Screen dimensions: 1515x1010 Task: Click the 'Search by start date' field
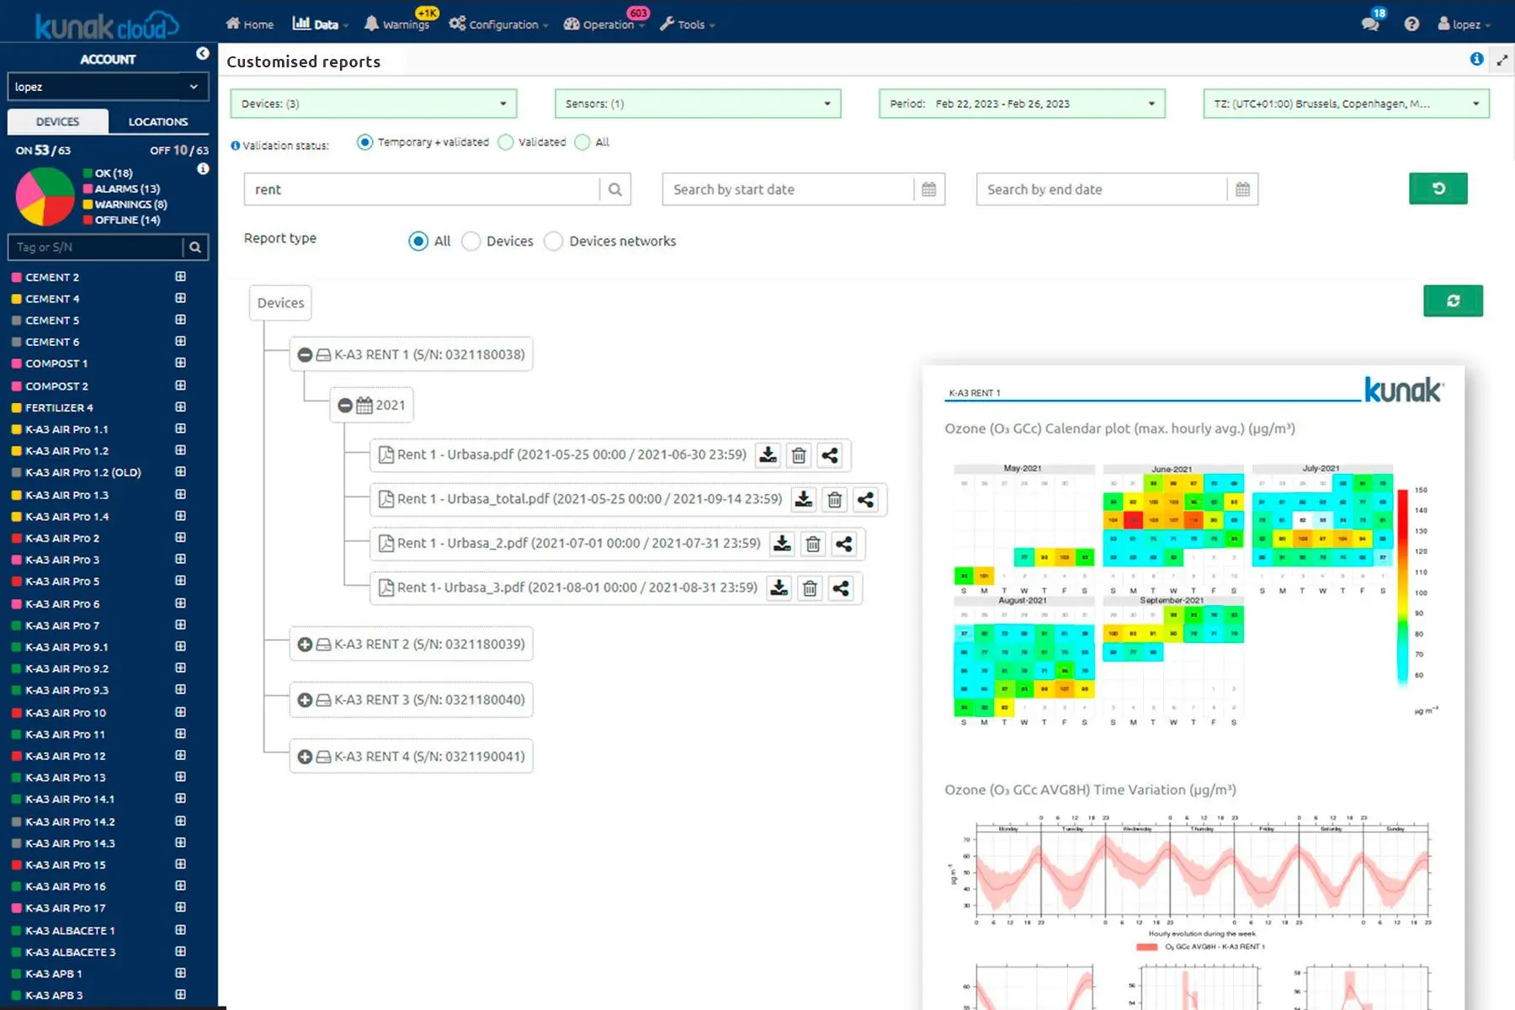coord(789,189)
